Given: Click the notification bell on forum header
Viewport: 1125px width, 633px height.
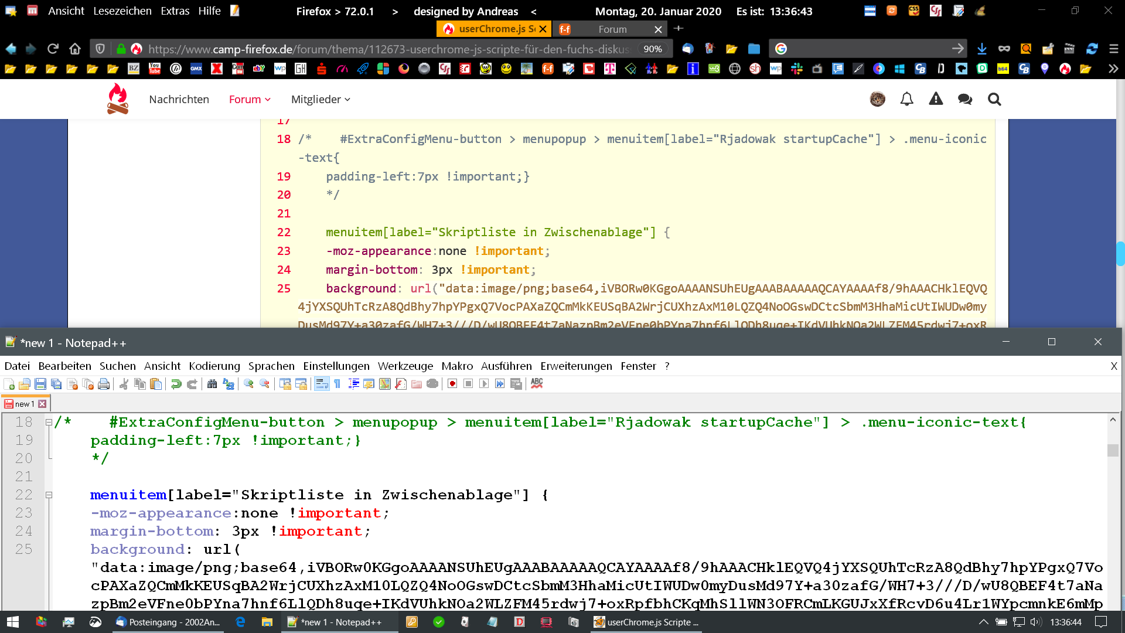Looking at the screenshot, I should [x=906, y=100].
